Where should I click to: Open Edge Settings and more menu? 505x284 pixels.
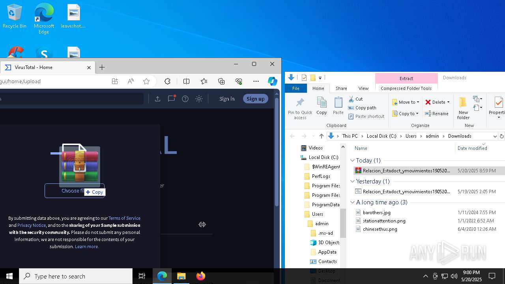(256, 81)
